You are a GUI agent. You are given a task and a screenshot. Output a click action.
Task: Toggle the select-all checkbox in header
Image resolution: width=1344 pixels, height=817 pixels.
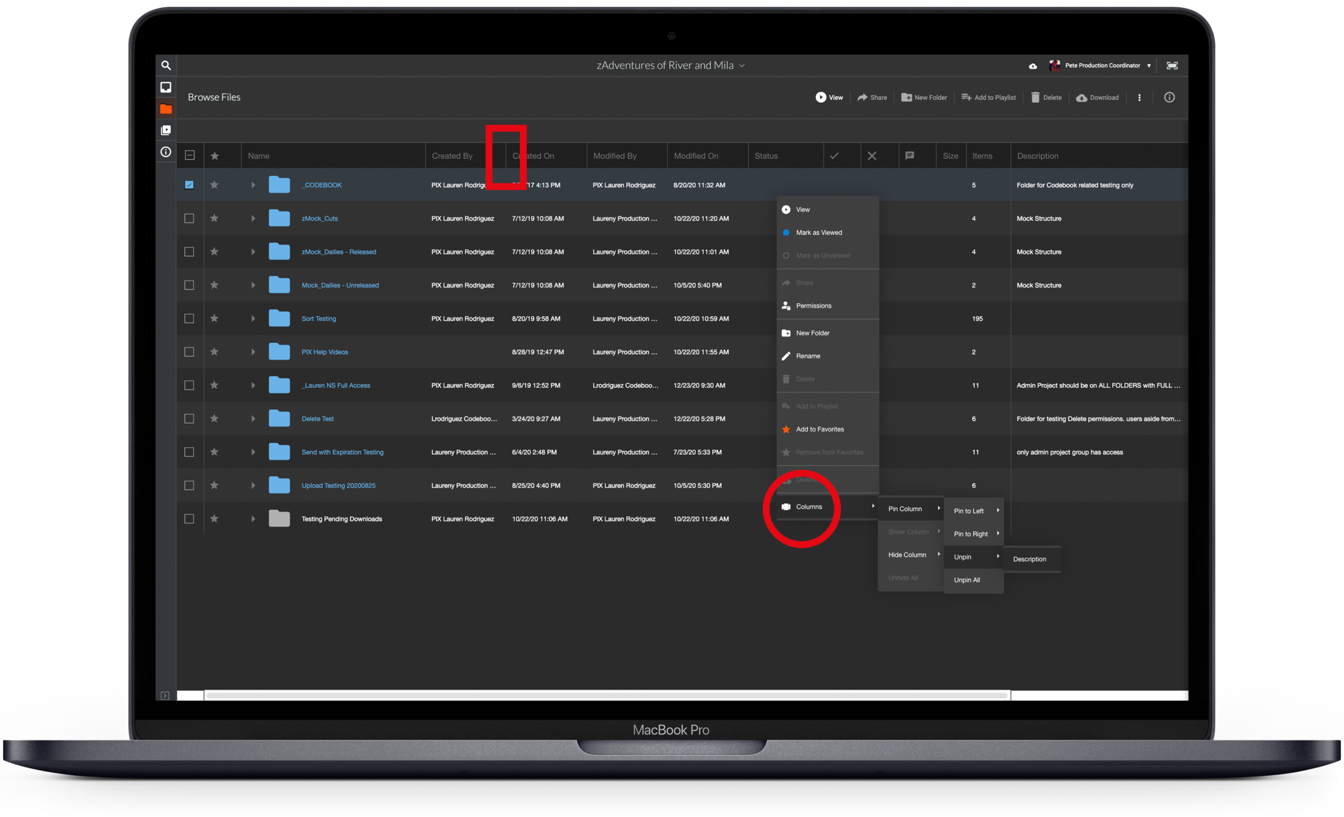coord(190,155)
